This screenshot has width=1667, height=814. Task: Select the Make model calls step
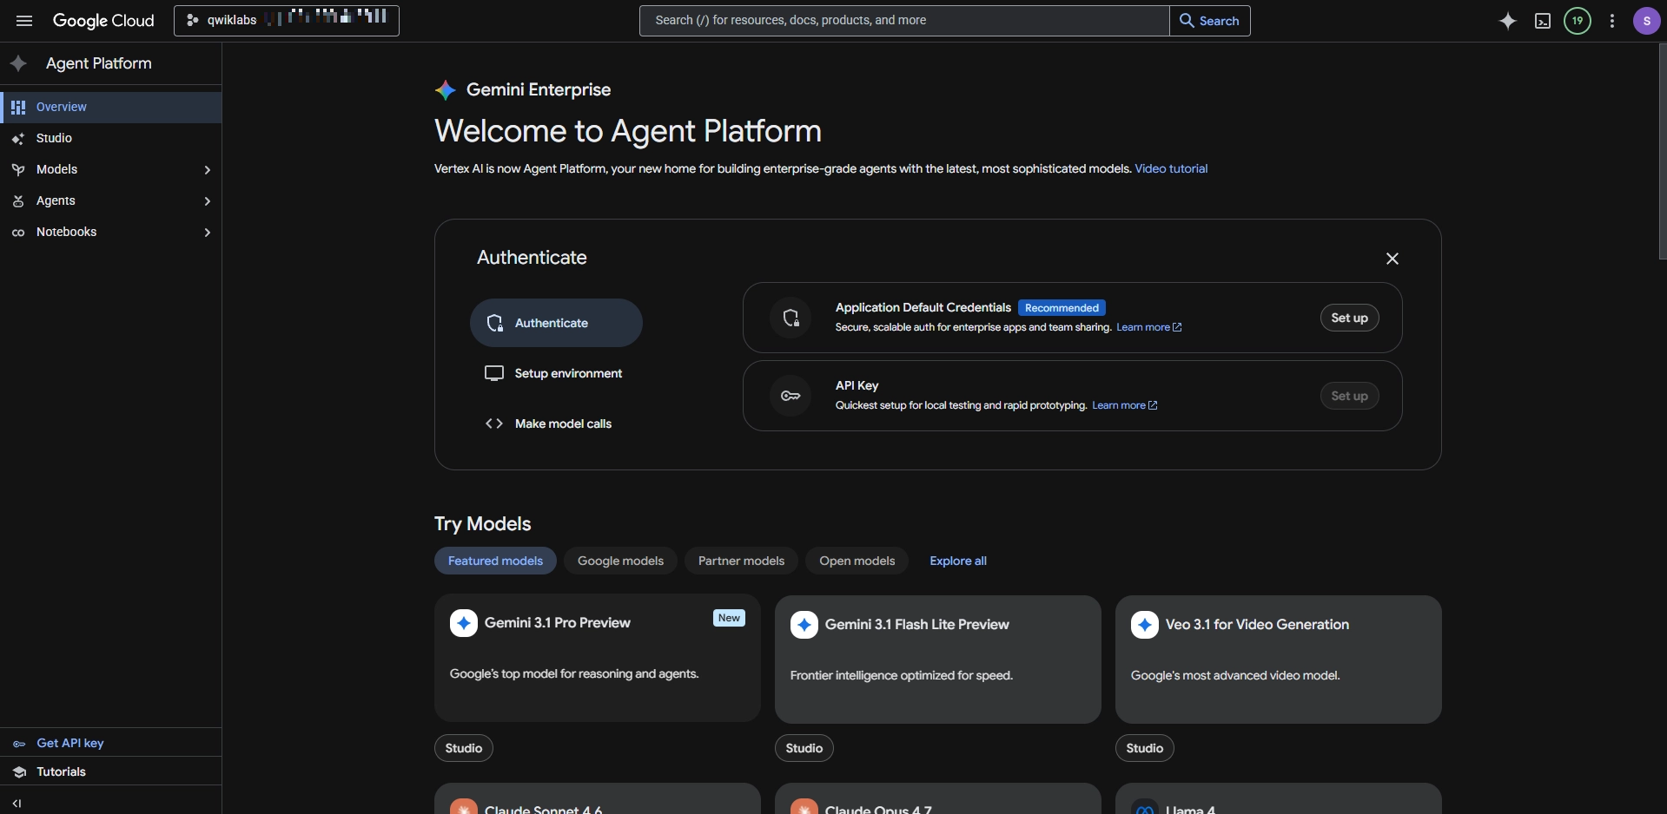(556, 423)
